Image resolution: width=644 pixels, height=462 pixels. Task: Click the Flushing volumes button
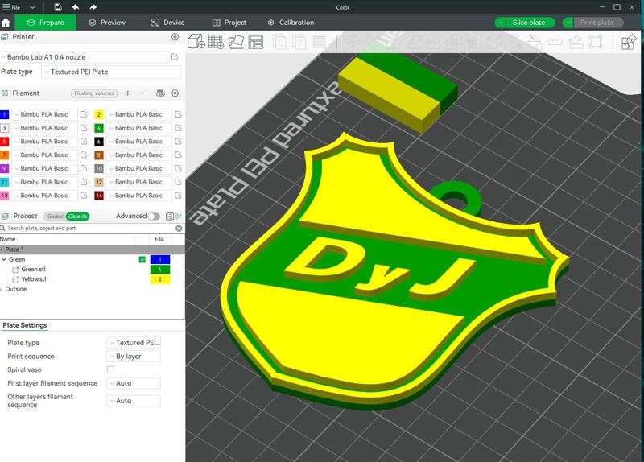pos(94,93)
